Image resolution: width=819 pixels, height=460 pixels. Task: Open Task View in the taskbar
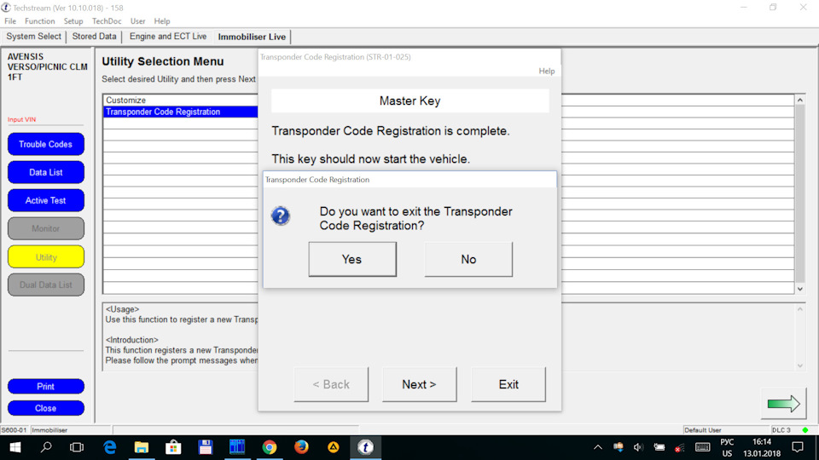pos(77,447)
